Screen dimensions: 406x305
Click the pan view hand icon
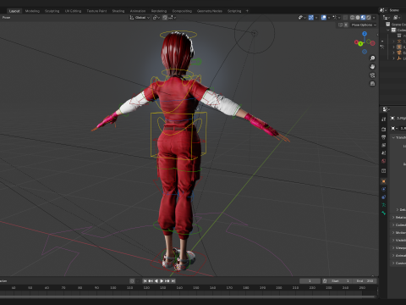tap(372, 67)
